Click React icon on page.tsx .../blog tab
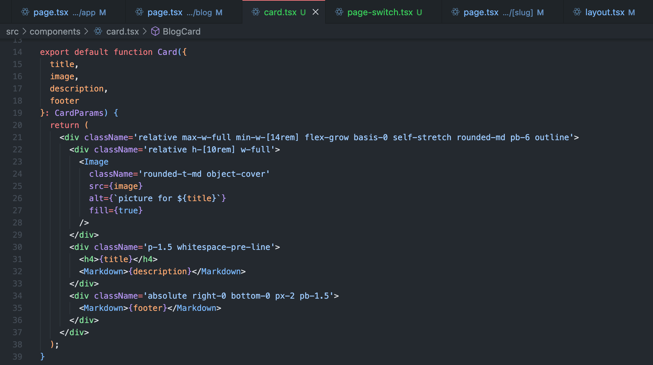The image size is (653, 365). [139, 12]
